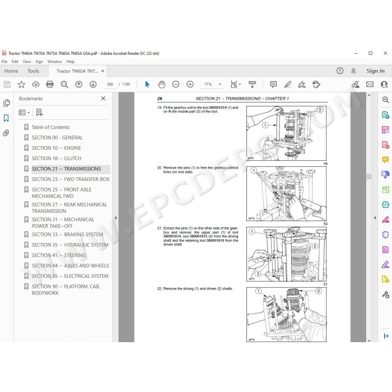This screenshot has height=392, width=392.
Task: Click the Sign In button
Action: (x=375, y=71)
